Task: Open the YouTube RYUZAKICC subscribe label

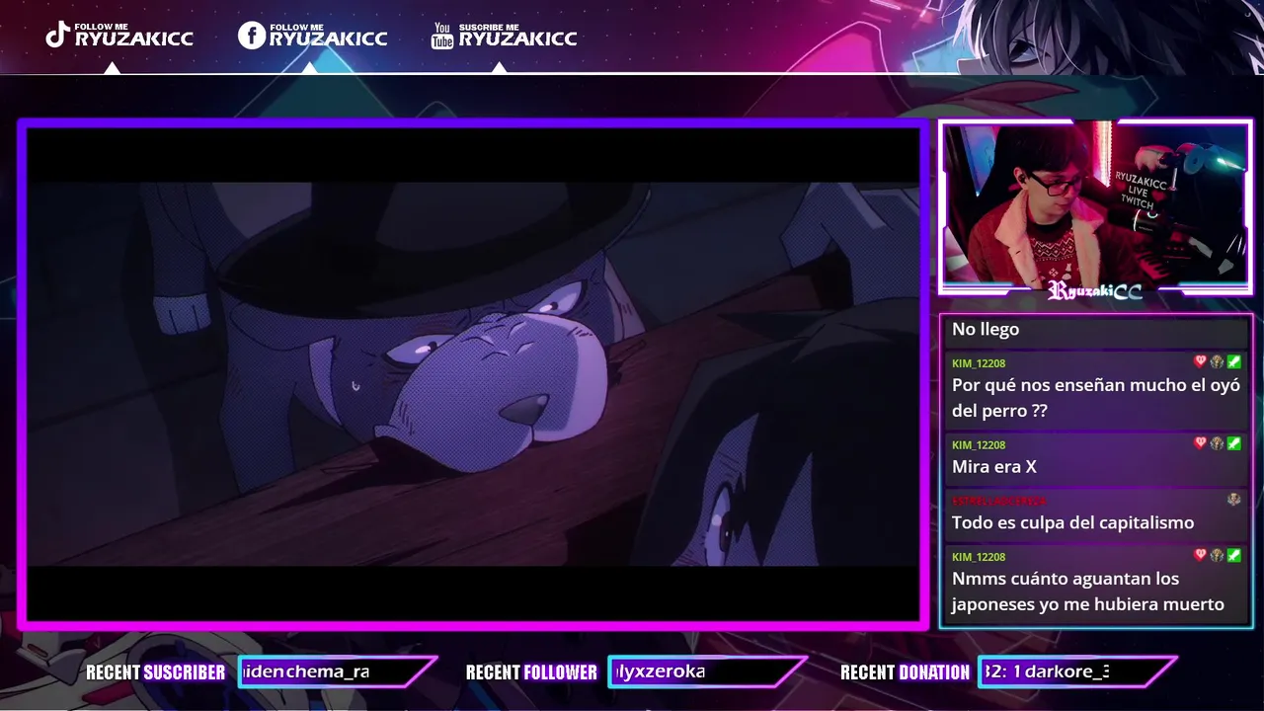Action: tap(517, 35)
